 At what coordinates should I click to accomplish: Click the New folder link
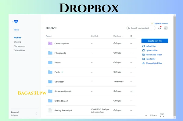click(x=150, y=59)
